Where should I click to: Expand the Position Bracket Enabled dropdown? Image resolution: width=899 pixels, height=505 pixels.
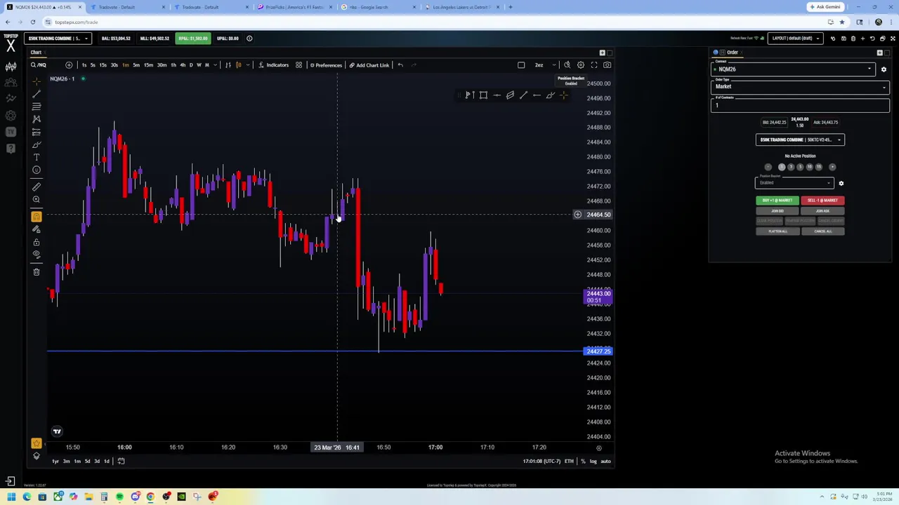pyautogui.click(x=794, y=183)
